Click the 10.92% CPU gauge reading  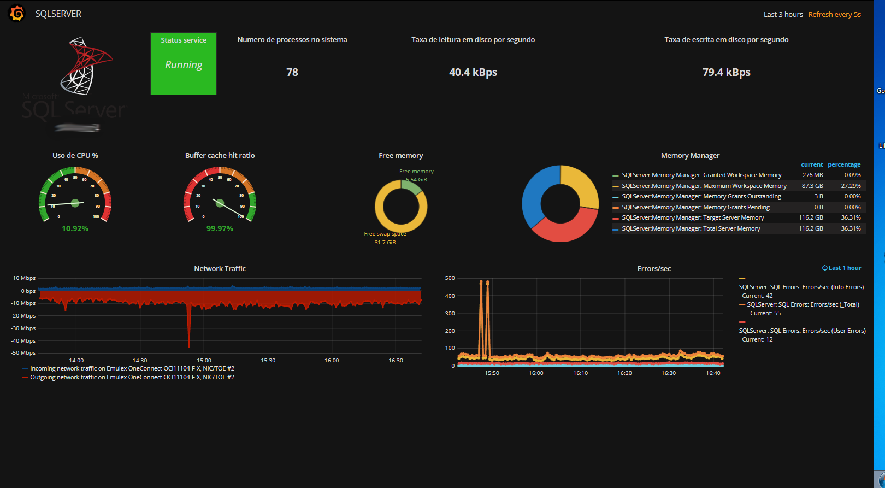[75, 228]
